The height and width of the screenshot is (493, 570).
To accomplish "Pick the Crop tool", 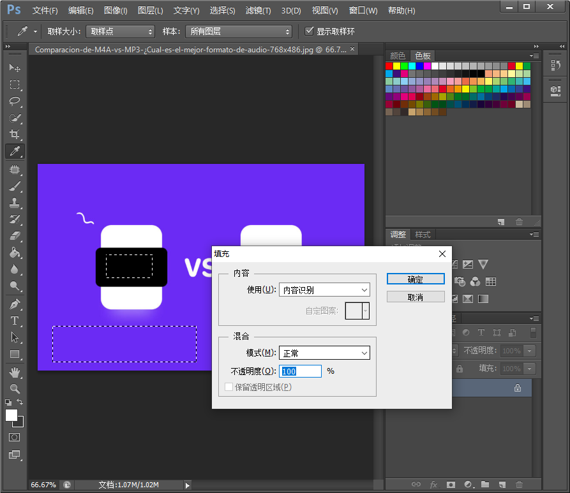I will [15, 134].
